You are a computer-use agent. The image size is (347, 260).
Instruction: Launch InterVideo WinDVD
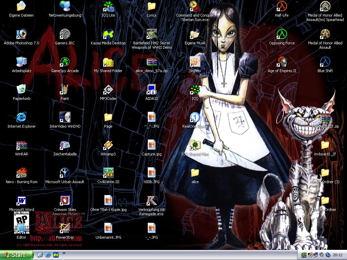[65, 117]
